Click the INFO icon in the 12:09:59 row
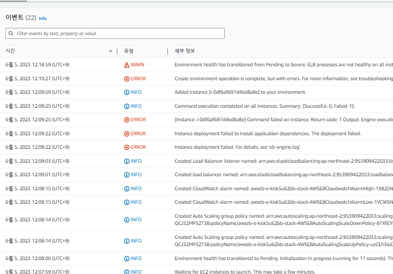Screen dimensions: 393x274 [127, 92]
